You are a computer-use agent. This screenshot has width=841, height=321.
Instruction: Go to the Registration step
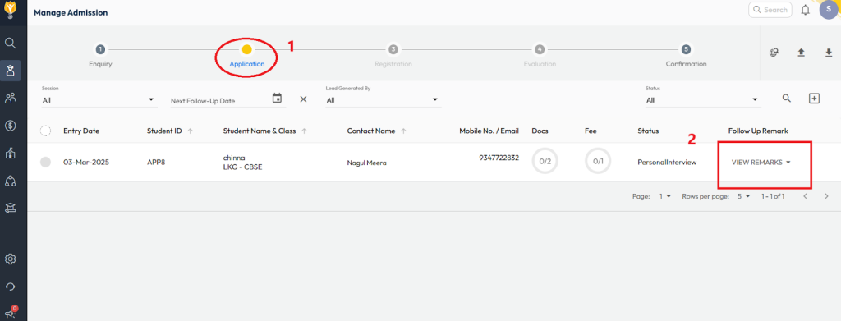393,56
